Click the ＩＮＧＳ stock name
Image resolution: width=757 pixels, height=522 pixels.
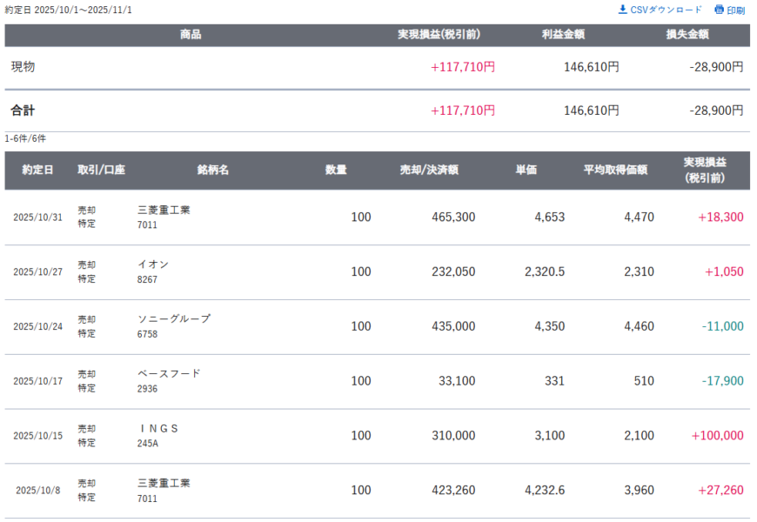tap(158, 428)
